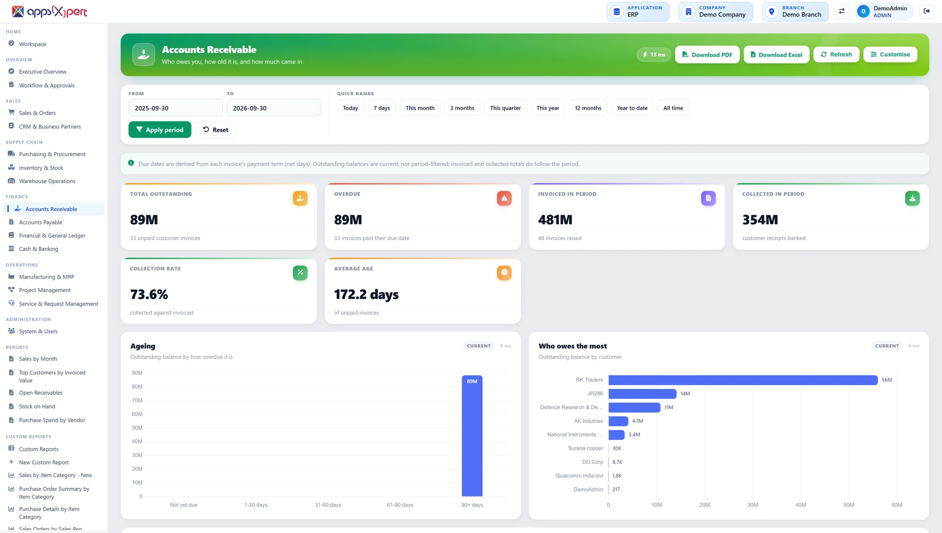942x533 pixels.
Task: Open Financial & General Ledger
Action: (52, 236)
